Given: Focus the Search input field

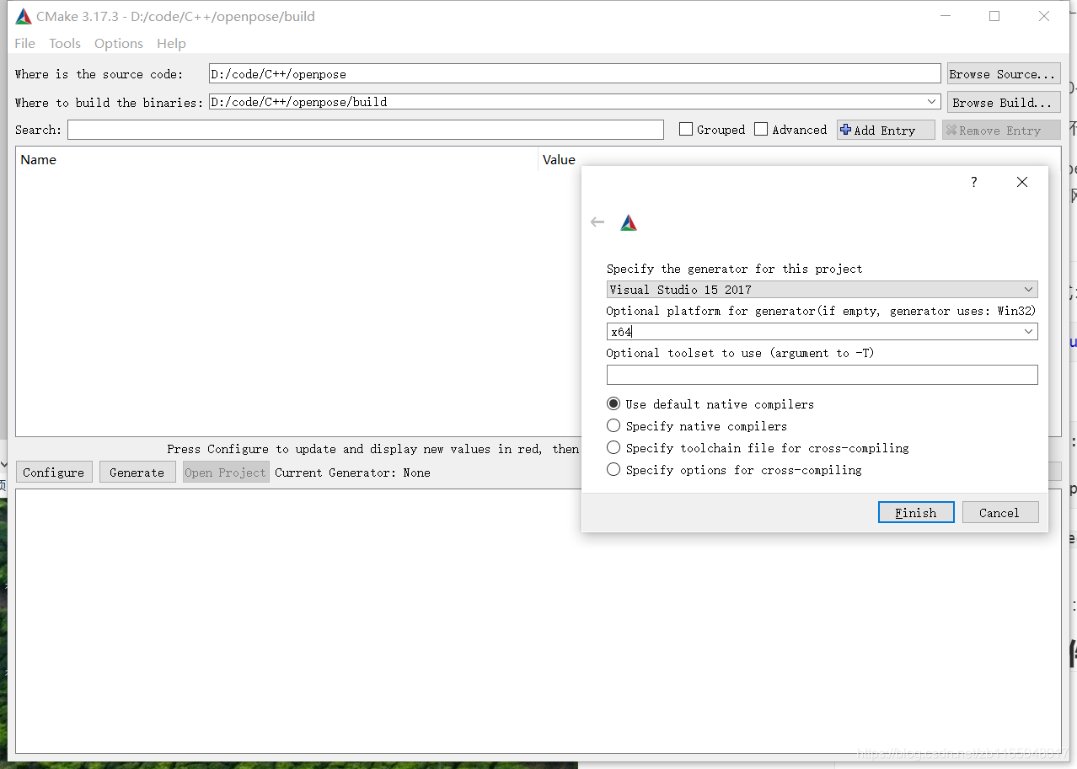Looking at the screenshot, I should pyautogui.click(x=366, y=130).
